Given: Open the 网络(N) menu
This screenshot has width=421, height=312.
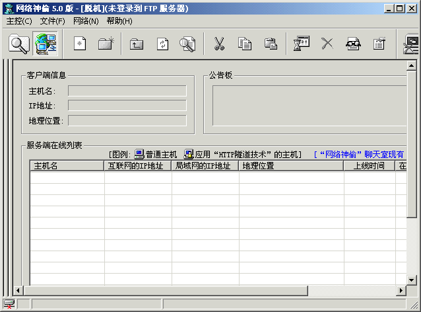Looking at the screenshot, I should 86,21.
